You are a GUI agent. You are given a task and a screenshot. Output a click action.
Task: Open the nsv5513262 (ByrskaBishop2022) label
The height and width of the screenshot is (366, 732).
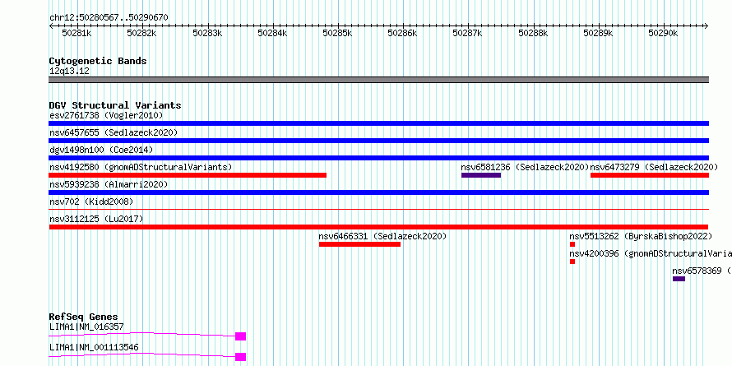pyautogui.click(x=641, y=236)
